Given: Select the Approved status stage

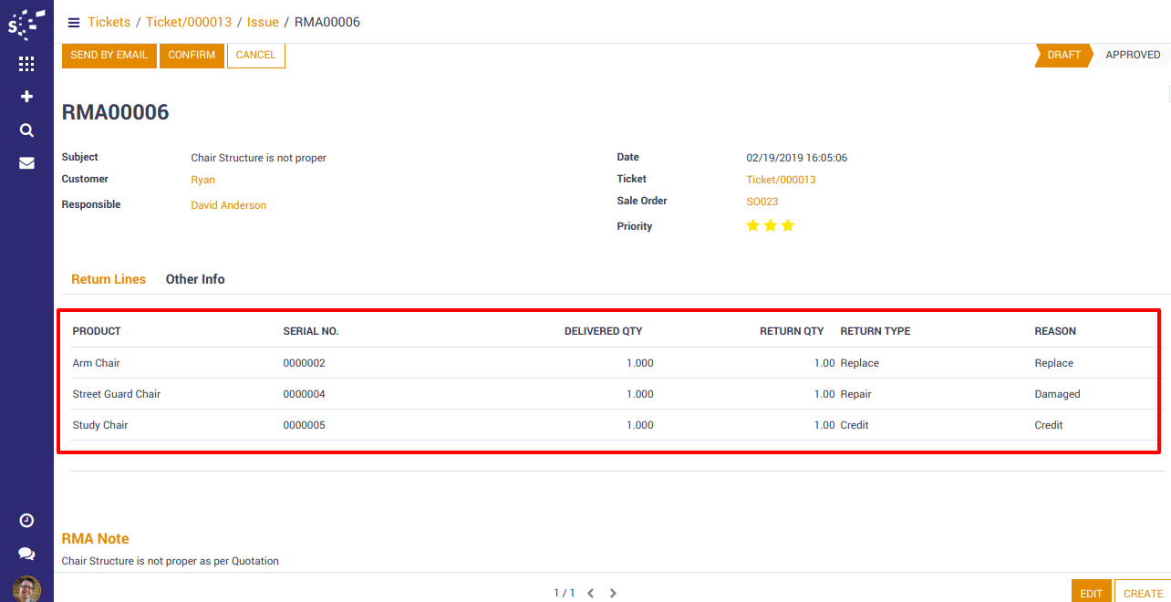Looking at the screenshot, I should click(x=1132, y=55).
